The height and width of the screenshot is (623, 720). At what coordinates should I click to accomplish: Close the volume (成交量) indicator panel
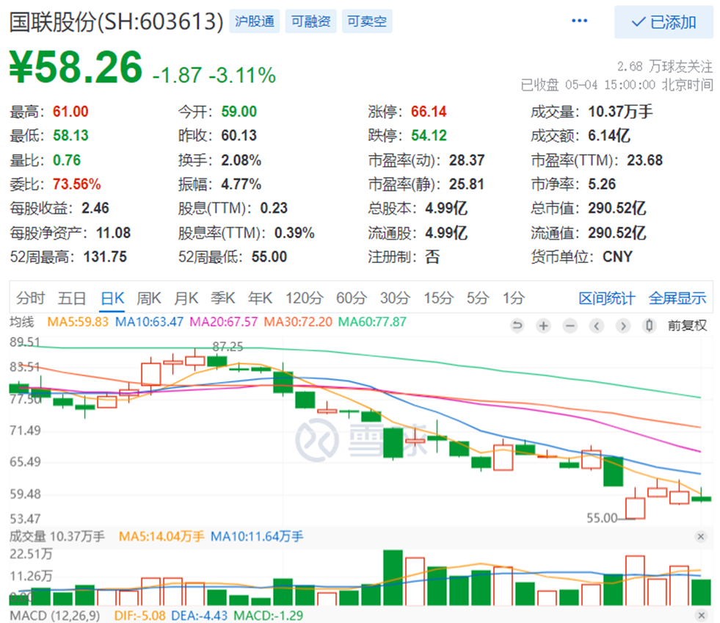point(701,536)
